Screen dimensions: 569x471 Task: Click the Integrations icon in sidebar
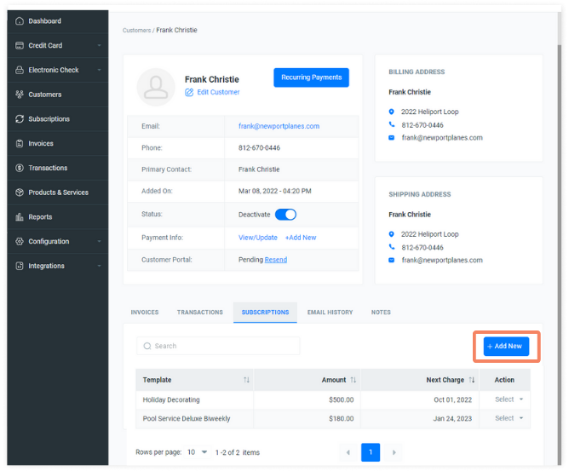20,266
